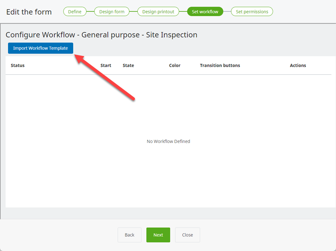The image size is (336, 251).
Task: Click the Configure Workflow heading text
Action: pyautogui.click(x=101, y=35)
